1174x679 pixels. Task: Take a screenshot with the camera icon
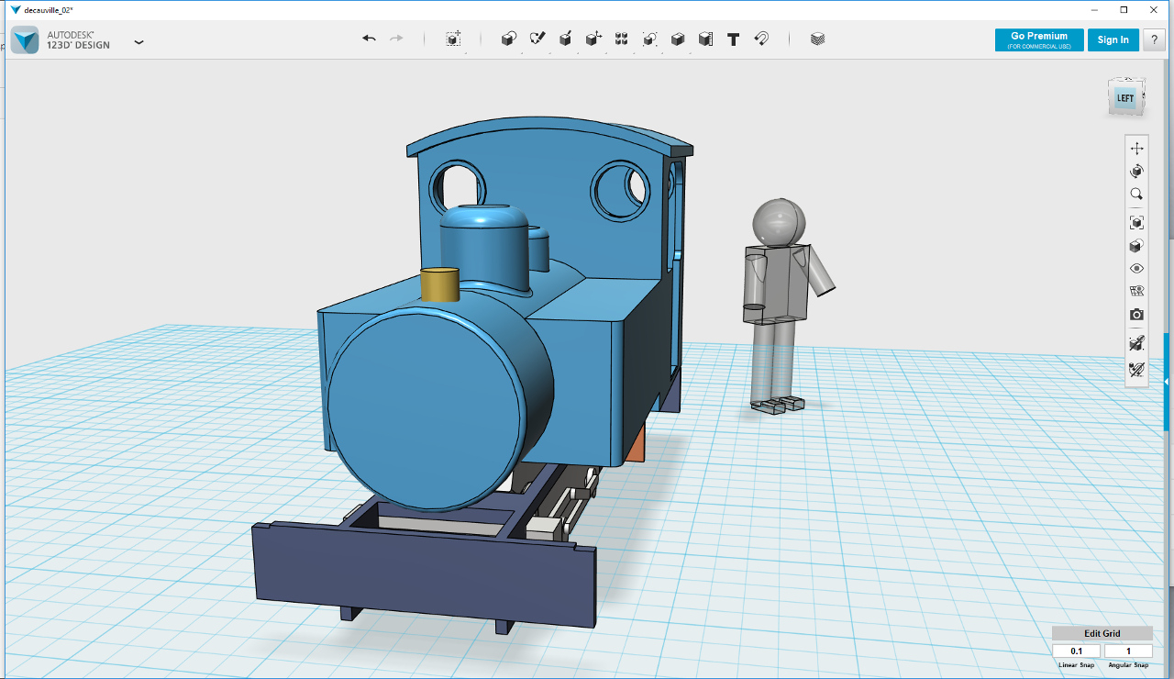[1137, 315]
